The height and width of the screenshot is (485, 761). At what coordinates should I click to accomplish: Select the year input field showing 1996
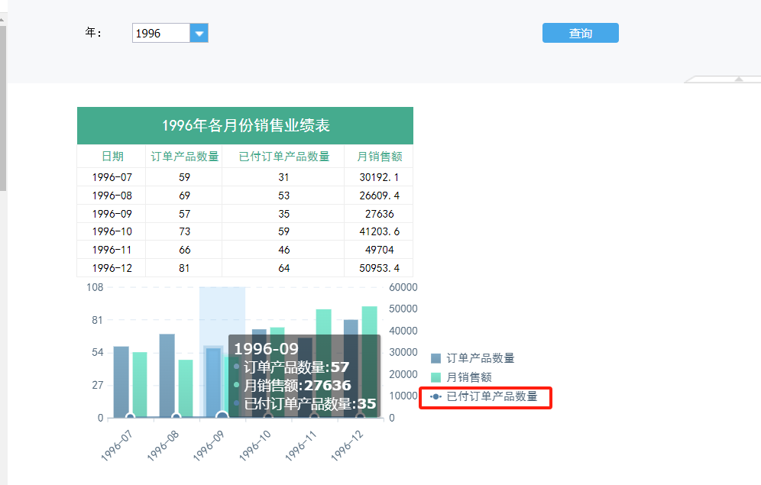(x=160, y=33)
